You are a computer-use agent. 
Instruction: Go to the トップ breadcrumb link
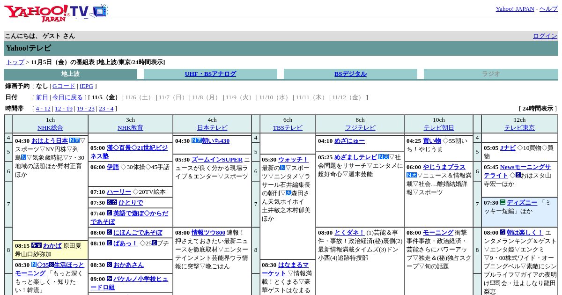(x=15, y=62)
